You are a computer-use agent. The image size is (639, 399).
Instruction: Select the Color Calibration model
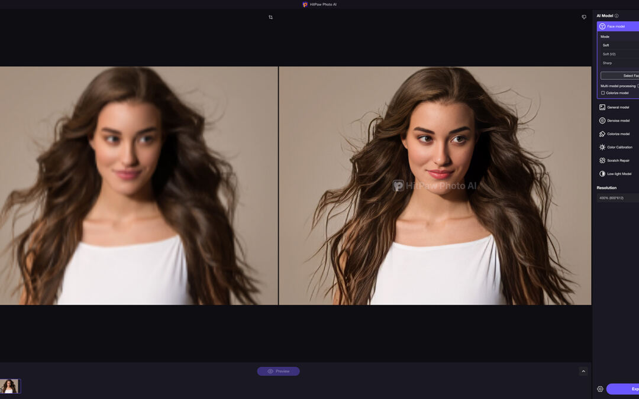[619, 147]
